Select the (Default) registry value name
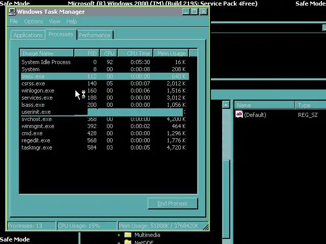This screenshot has height=244, width=326. pyautogui.click(x=255, y=115)
